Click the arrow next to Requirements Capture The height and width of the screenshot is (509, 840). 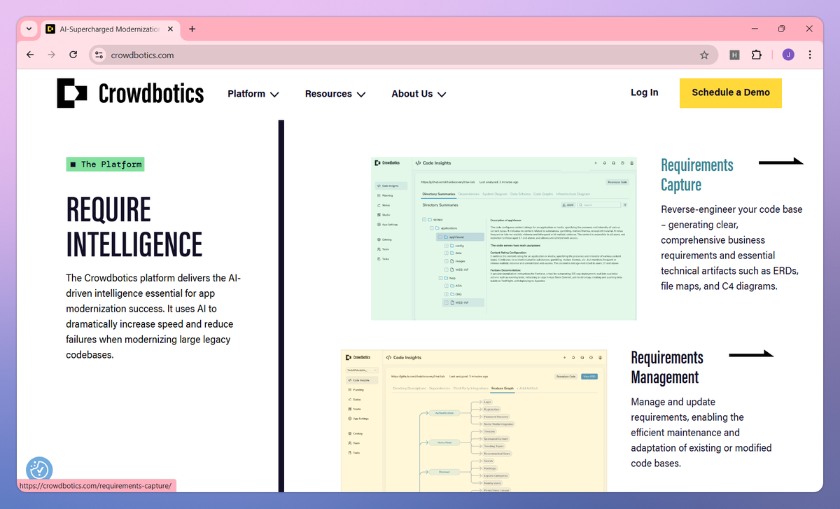781,162
